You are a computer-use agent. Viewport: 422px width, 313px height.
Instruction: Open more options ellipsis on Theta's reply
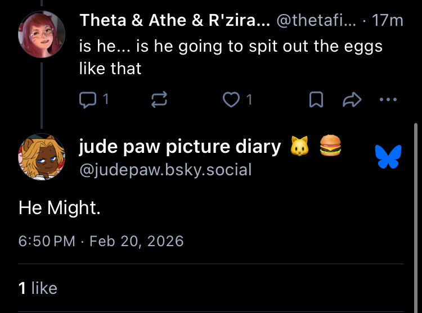388,100
